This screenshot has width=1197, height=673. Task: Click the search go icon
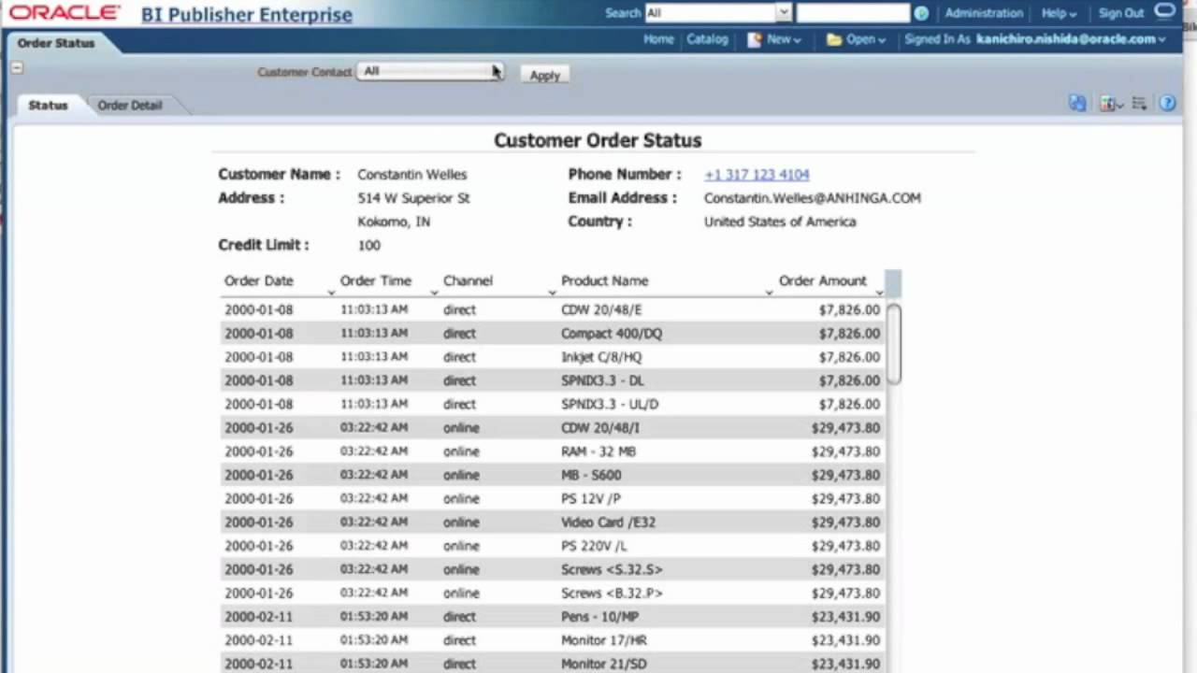921,13
